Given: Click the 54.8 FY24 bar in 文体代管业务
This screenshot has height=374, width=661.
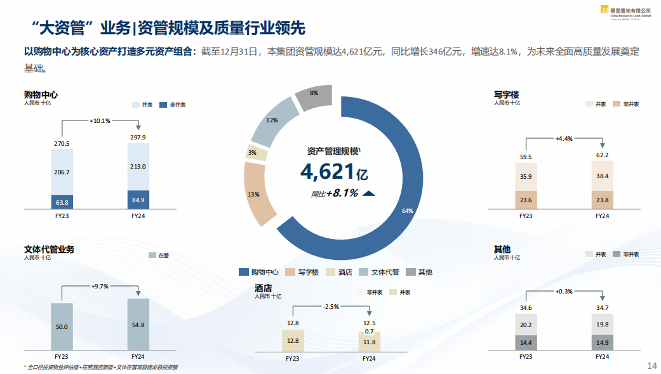Looking at the screenshot, I should coord(138,324).
